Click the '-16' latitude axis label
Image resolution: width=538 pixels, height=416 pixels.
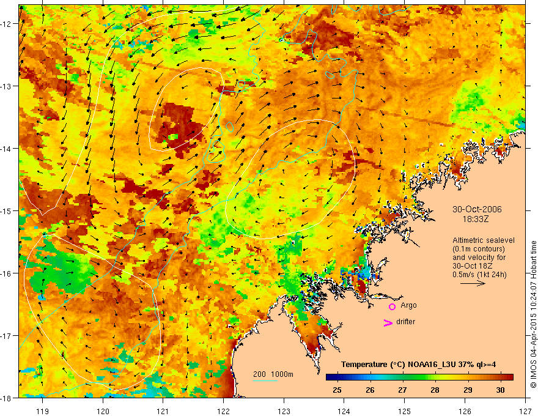(6, 273)
